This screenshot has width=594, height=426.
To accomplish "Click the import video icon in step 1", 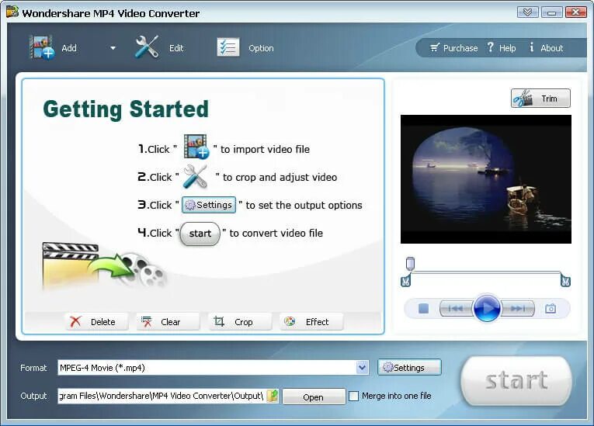I will point(196,146).
